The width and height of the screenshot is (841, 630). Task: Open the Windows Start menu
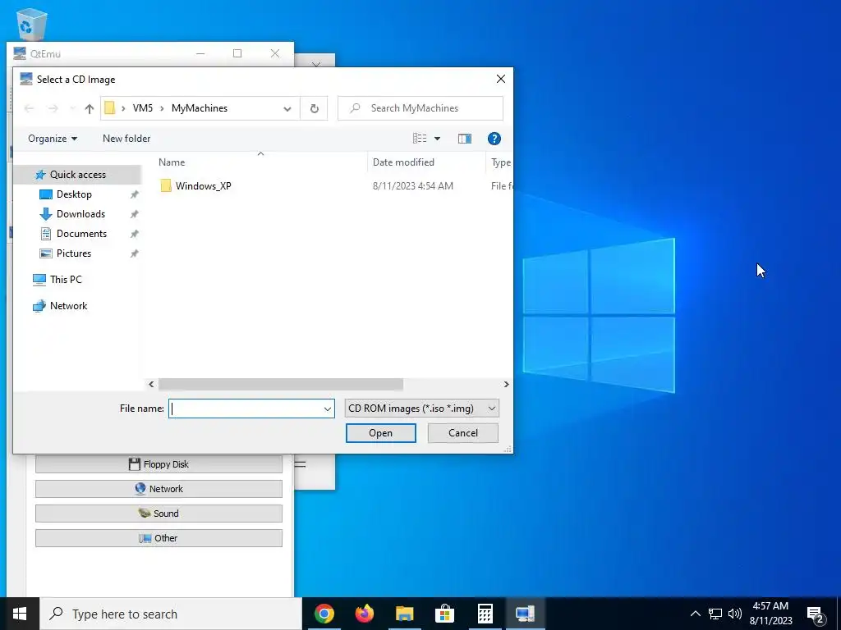[20, 614]
